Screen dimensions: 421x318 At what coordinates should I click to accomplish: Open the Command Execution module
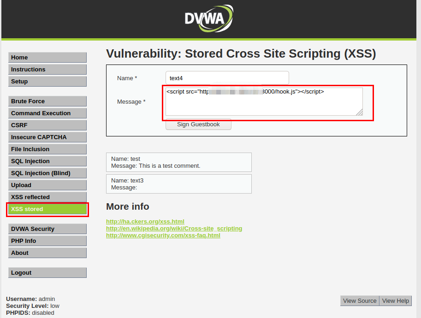click(47, 113)
